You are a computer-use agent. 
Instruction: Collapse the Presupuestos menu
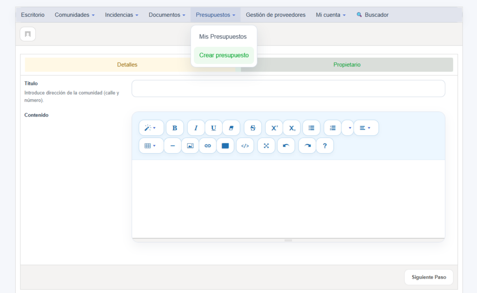(215, 15)
